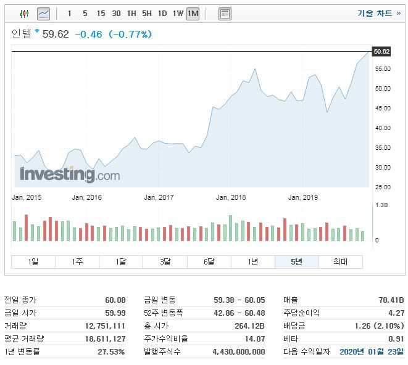Click the 금일 변동 range 59.38 - 60.05

[x=239, y=300]
